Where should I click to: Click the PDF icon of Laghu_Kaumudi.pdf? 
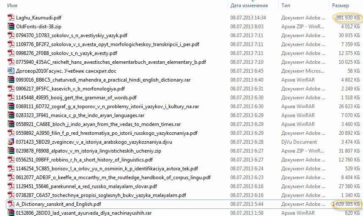(x=11, y=18)
